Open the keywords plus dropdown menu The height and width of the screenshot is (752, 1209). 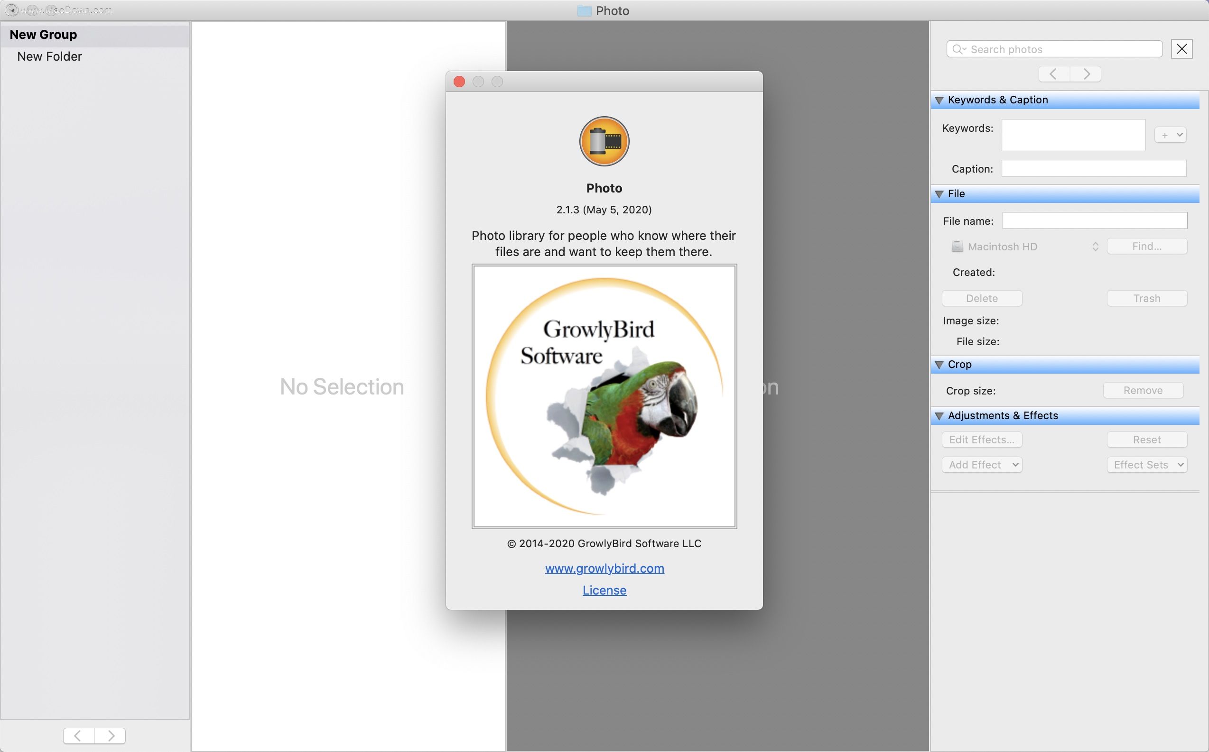coord(1170,135)
